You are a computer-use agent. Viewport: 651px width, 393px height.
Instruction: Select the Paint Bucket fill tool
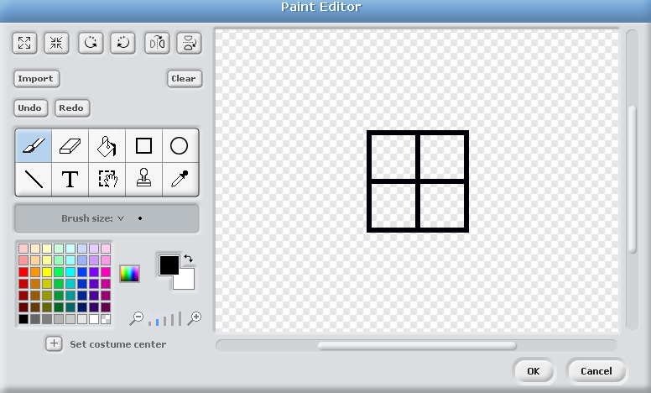tap(107, 146)
